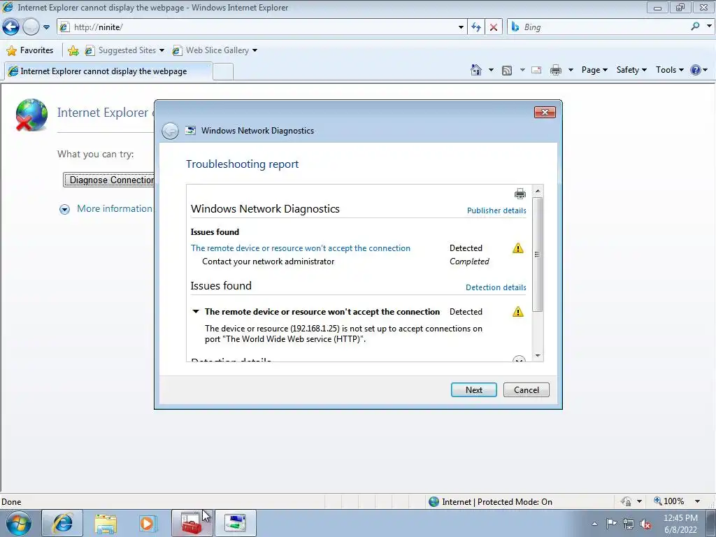Click the Print icon in command bar
716x537 pixels.
tap(556, 70)
